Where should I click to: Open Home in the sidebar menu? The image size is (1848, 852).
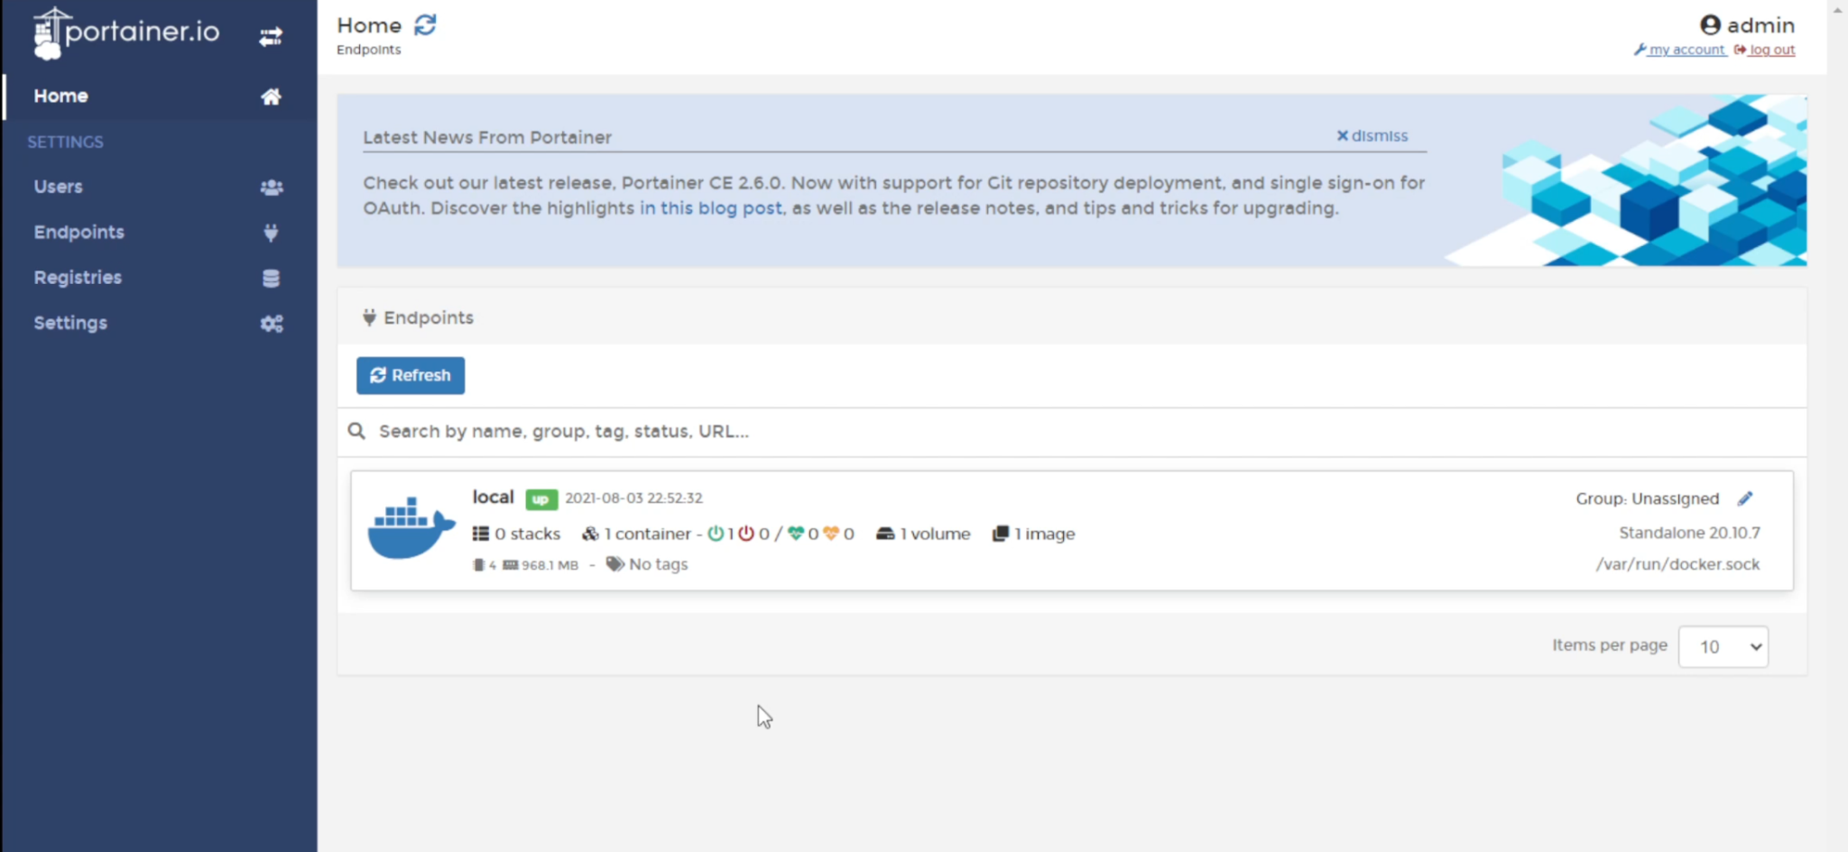61,96
